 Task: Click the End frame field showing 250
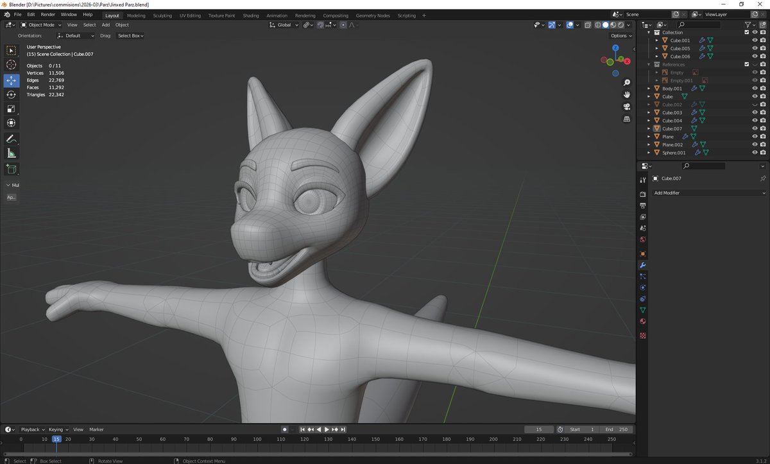coord(618,429)
